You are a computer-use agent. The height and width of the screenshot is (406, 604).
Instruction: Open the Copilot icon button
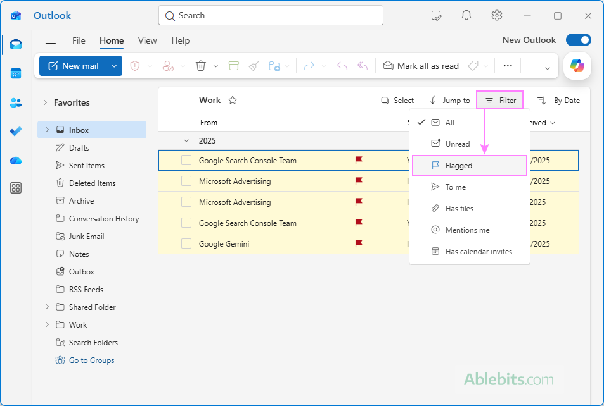point(577,66)
